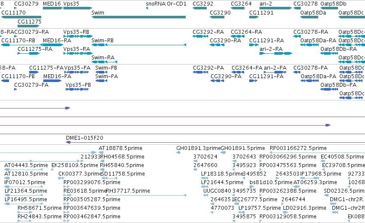This screenshot has height=223, width=365.
Task: Select EST RE03618.5prime
Action: point(66,195)
